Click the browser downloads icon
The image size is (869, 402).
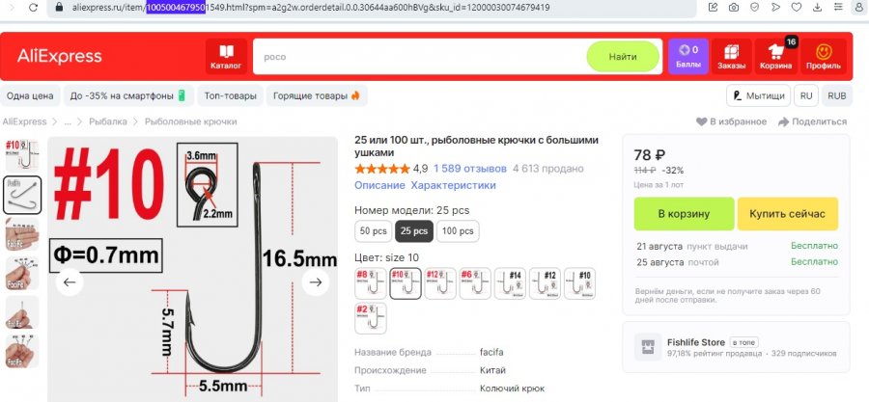click(818, 7)
